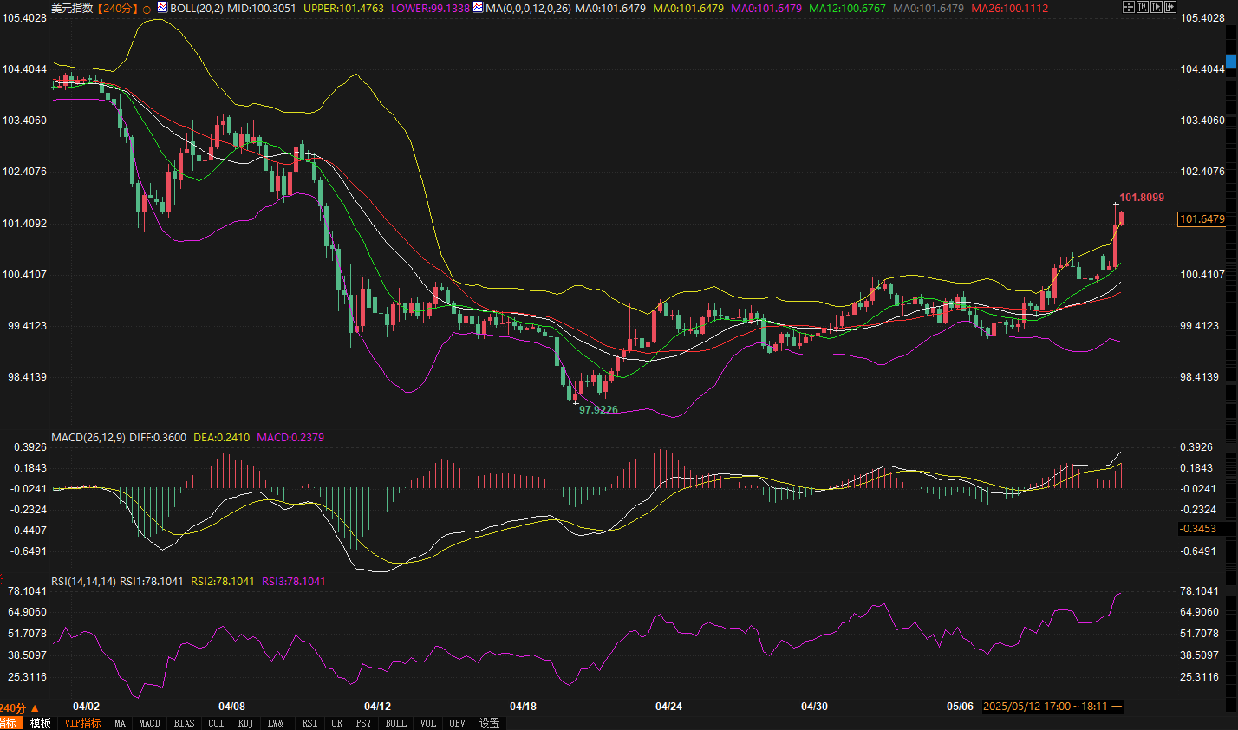The height and width of the screenshot is (730, 1238).
Task: Click the DEA:0.2410 value
Action: [x=221, y=438]
